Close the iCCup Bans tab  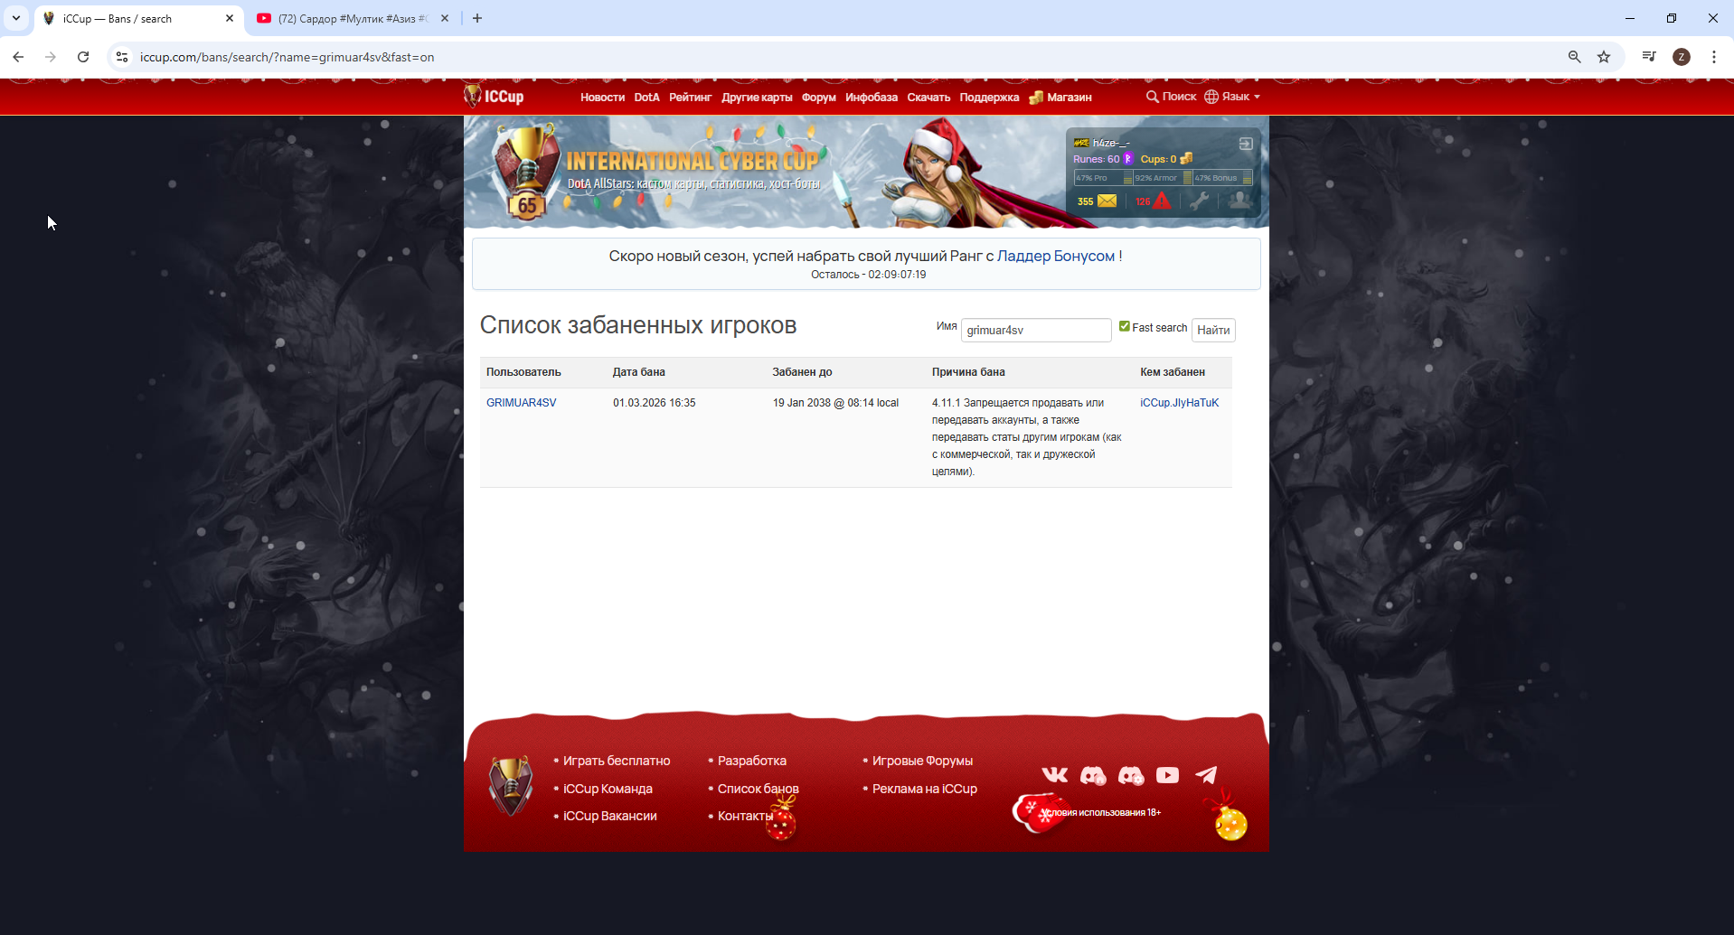[230, 18]
